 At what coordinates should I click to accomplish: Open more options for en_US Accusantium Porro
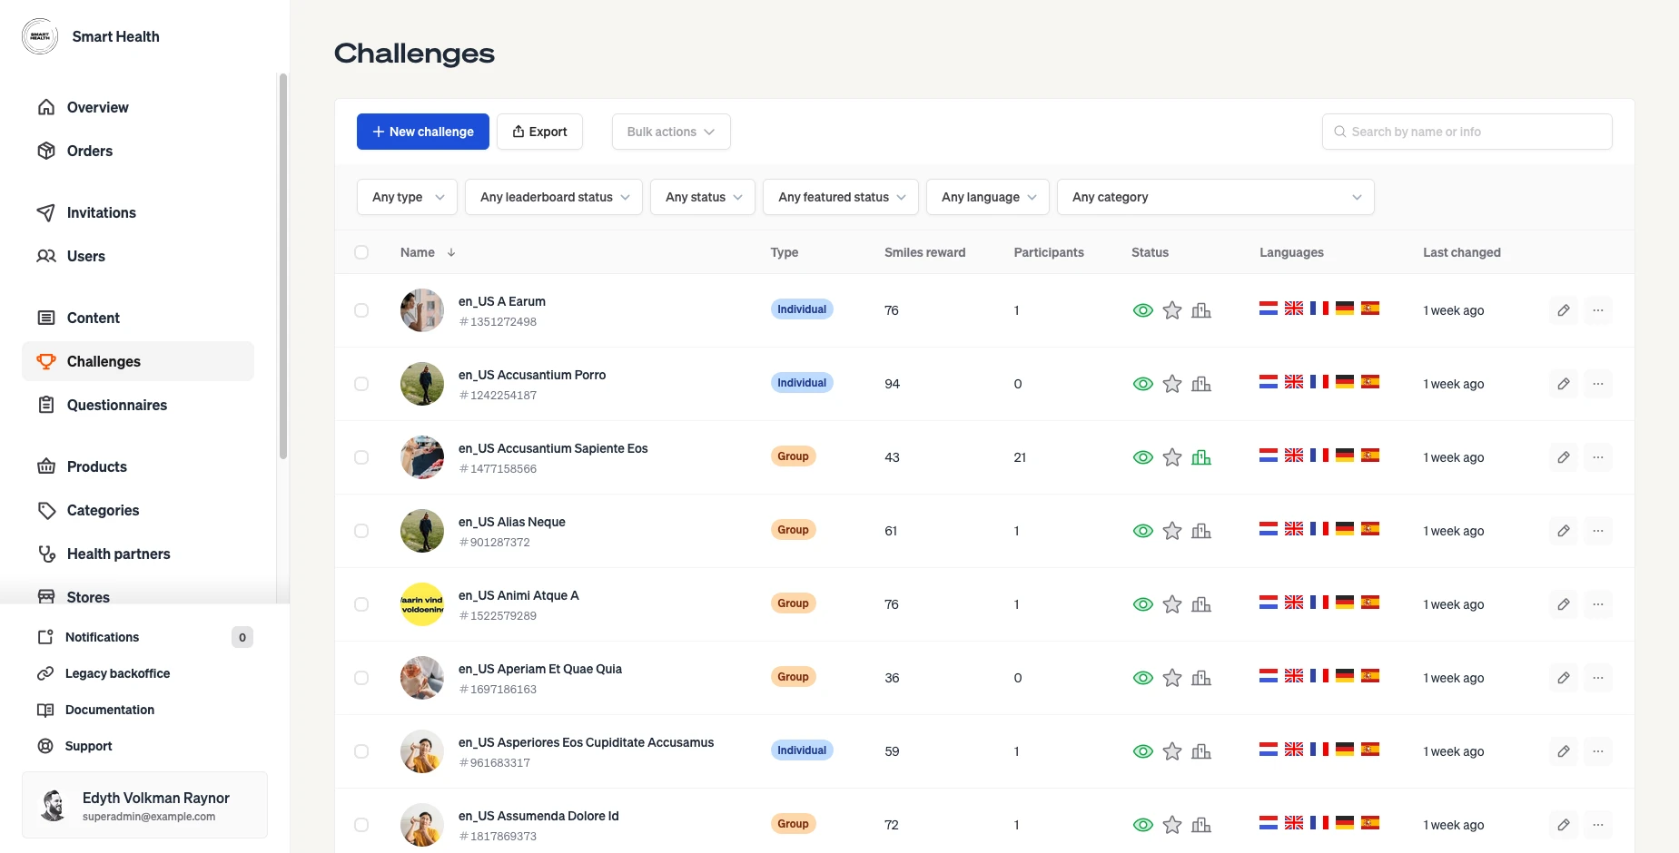pos(1598,384)
